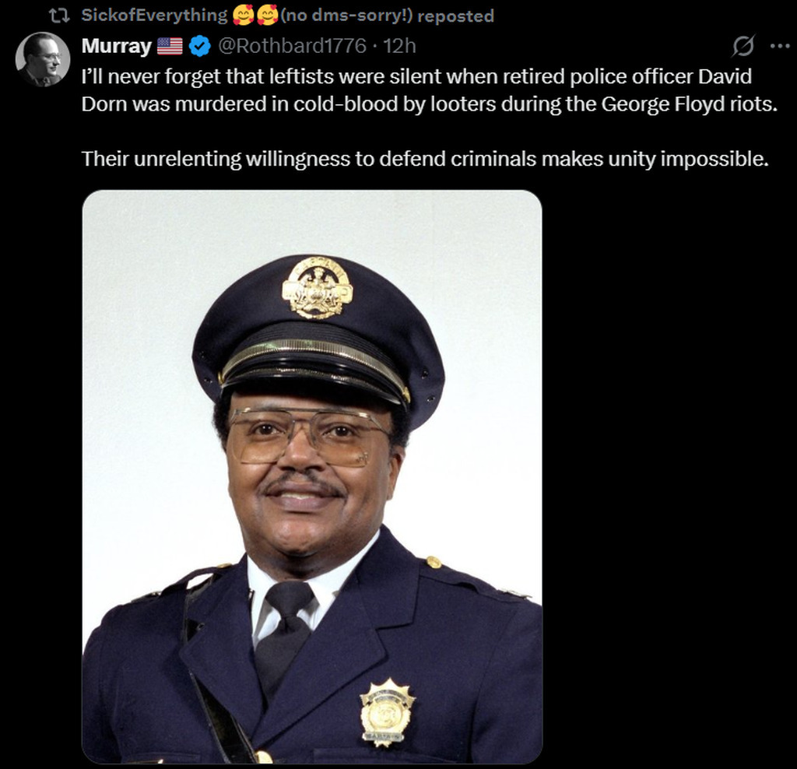This screenshot has width=797, height=769.
Task: Click the US flag emoji beside Murray
Action: pos(169,47)
